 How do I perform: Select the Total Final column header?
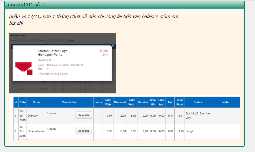point(179,102)
